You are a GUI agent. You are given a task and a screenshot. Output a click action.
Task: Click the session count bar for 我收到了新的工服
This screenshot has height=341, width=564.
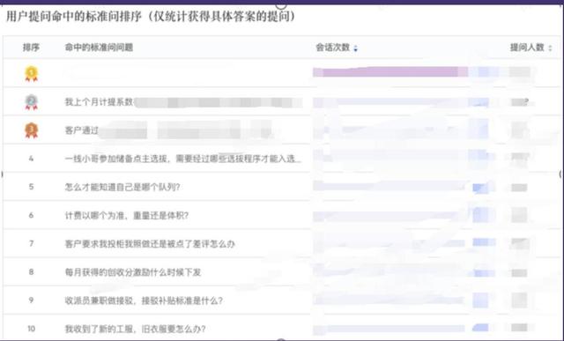pos(390,329)
